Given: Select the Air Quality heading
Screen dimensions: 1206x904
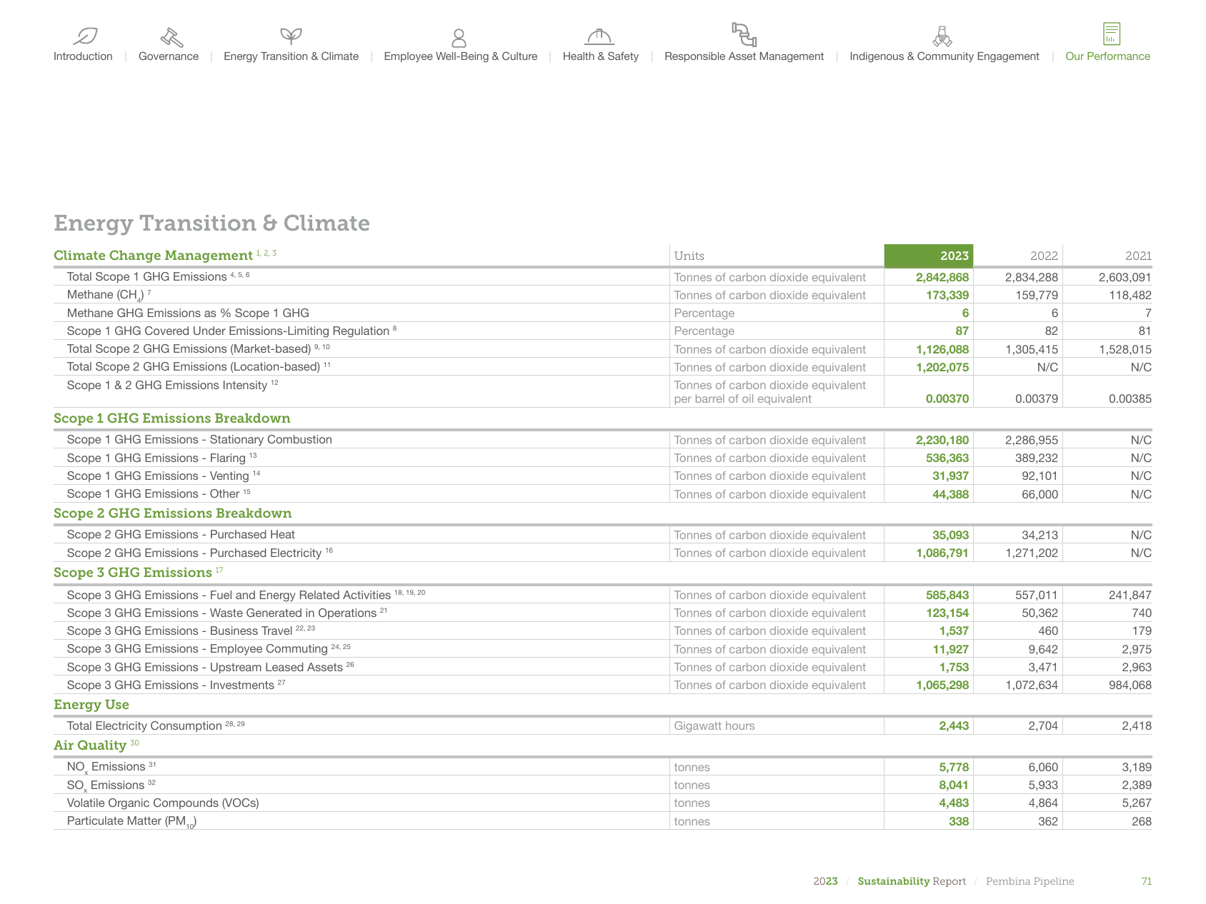Looking at the screenshot, I should [90, 745].
